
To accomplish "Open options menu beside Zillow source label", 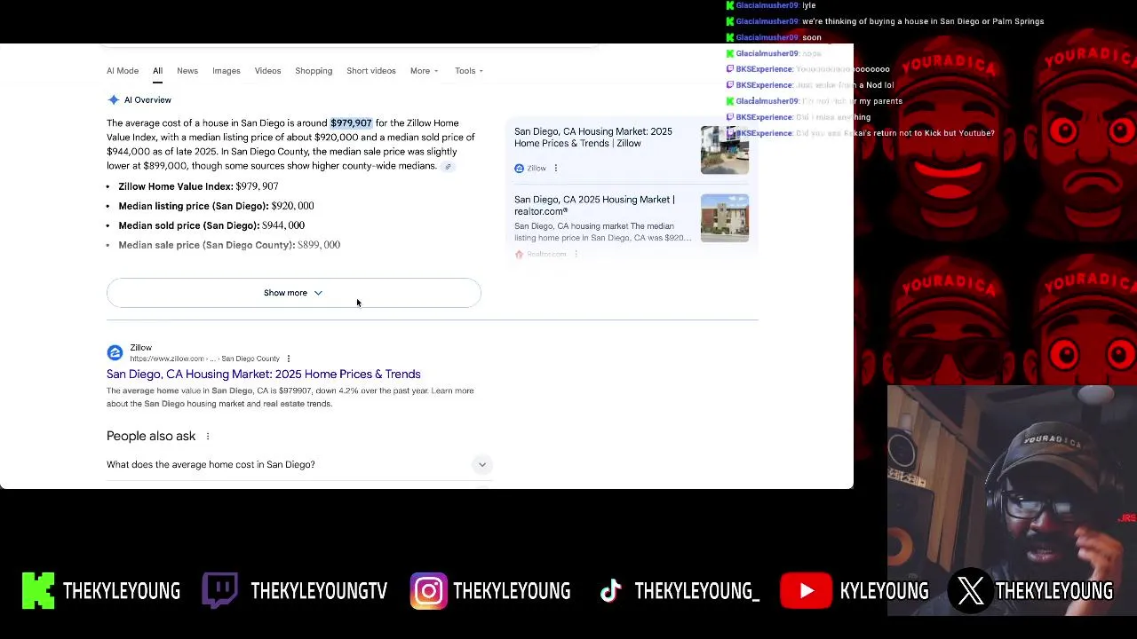I will pos(556,168).
